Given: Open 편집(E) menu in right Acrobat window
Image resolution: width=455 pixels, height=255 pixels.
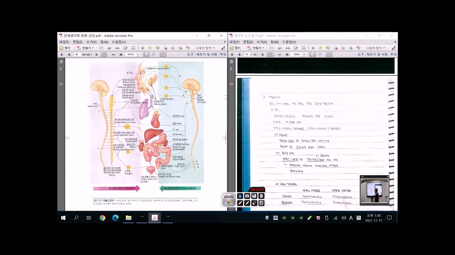Looking at the screenshot, I should coord(248,42).
